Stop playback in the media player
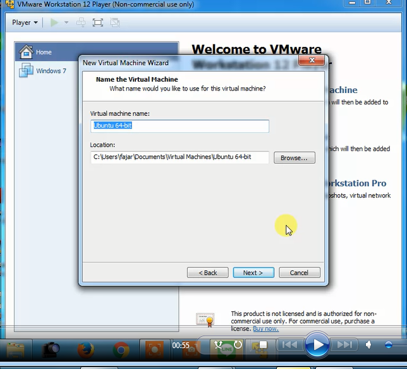Image resolution: width=407 pixels, height=369 pixels. click(x=263, y=345)
